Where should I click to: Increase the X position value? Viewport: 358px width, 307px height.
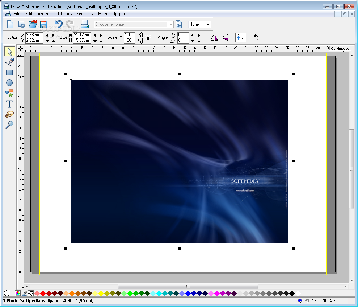tap(53, 35)
